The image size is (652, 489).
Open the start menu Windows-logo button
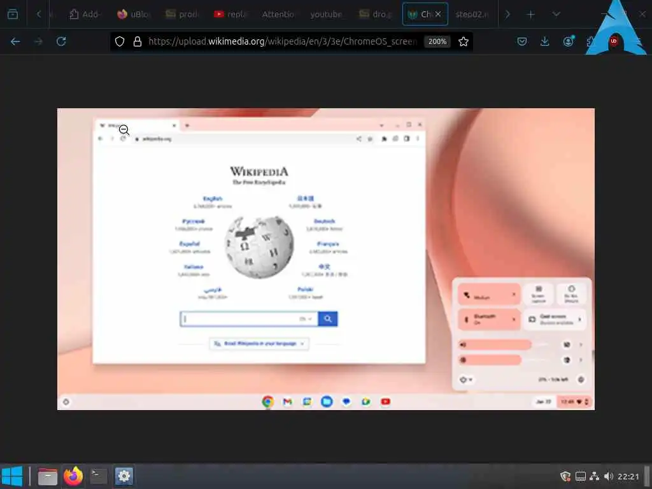[x=12, y=476]
